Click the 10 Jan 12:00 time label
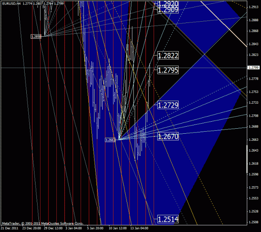 pos(117,228)
